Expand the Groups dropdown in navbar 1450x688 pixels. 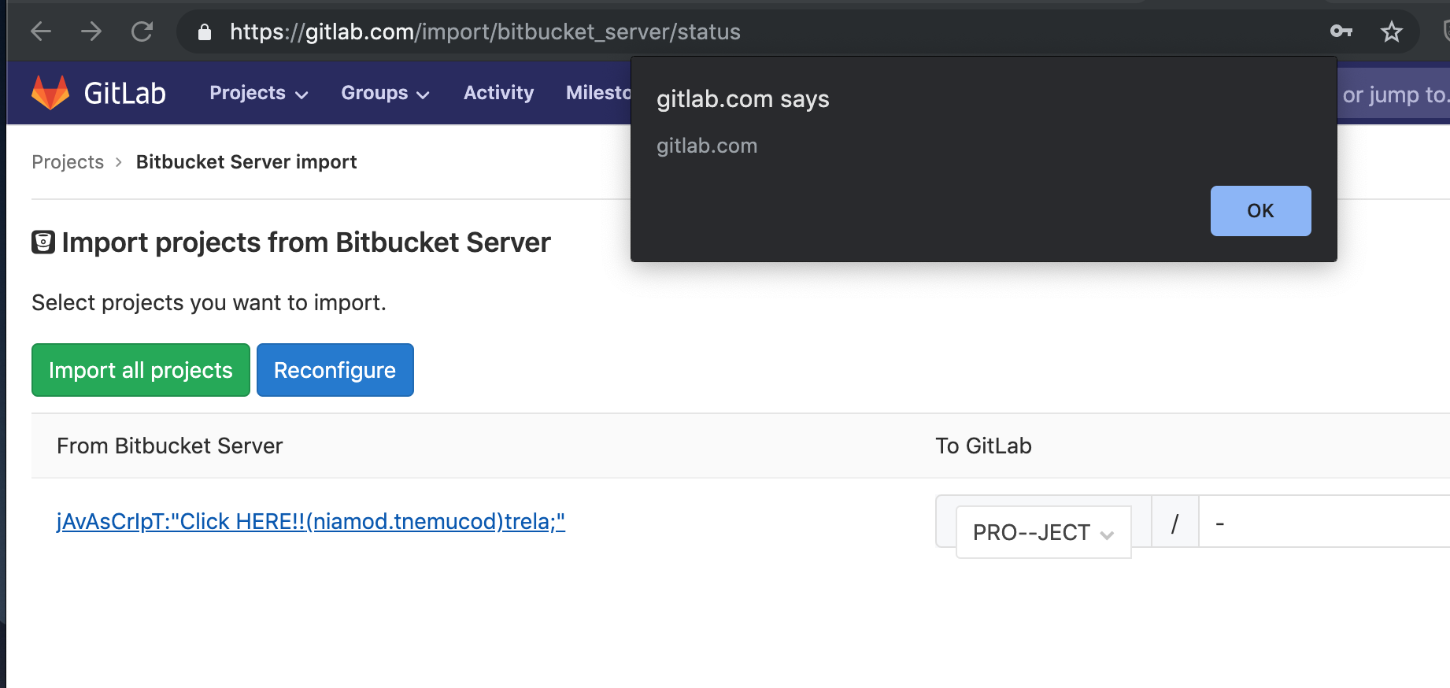pyautogui.click(x=385, y=93)
